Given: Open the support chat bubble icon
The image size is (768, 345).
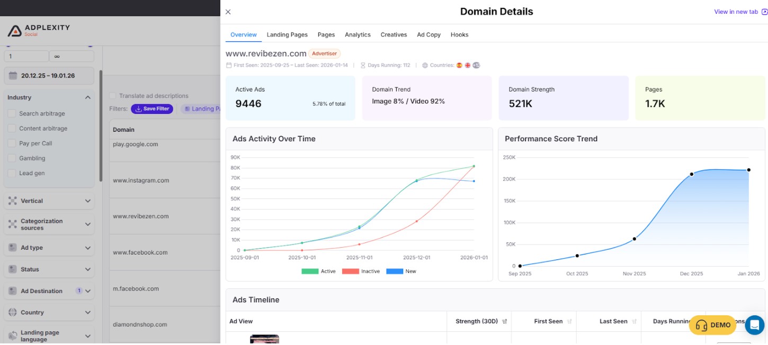Looking at the screenshot, I should 754,325.
